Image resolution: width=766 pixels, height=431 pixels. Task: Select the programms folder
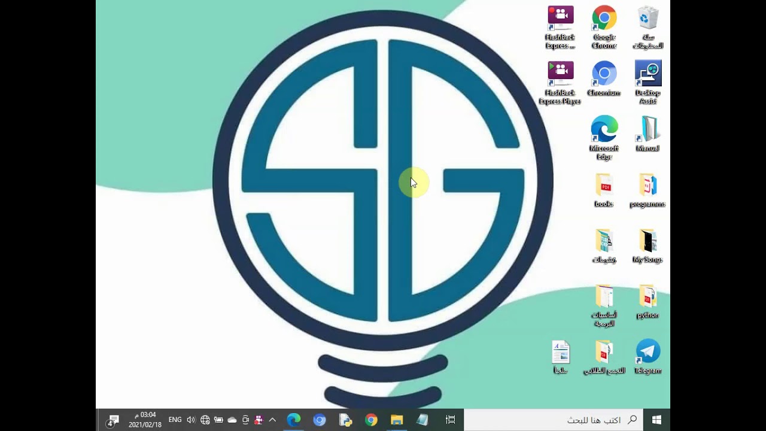[x=648, y=190]
